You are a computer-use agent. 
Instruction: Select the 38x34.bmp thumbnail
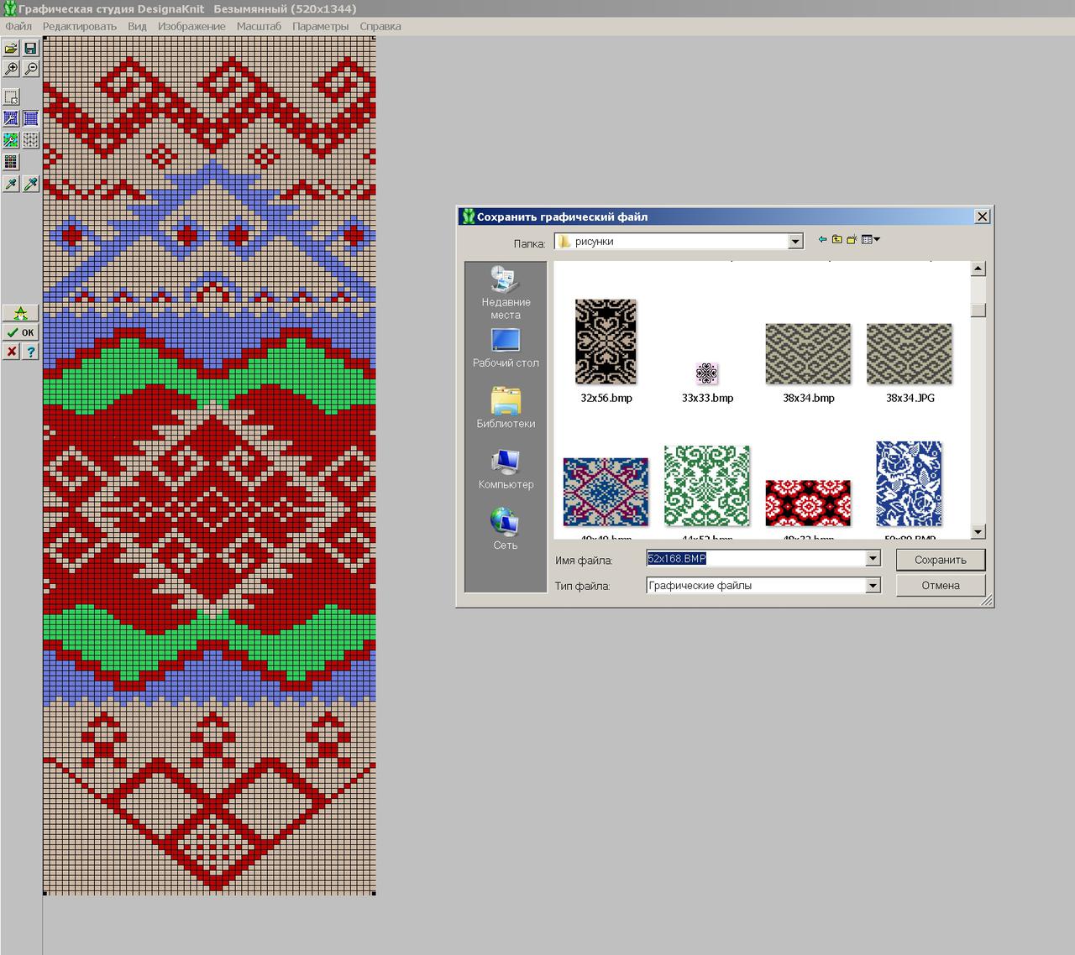pos(808,354)
